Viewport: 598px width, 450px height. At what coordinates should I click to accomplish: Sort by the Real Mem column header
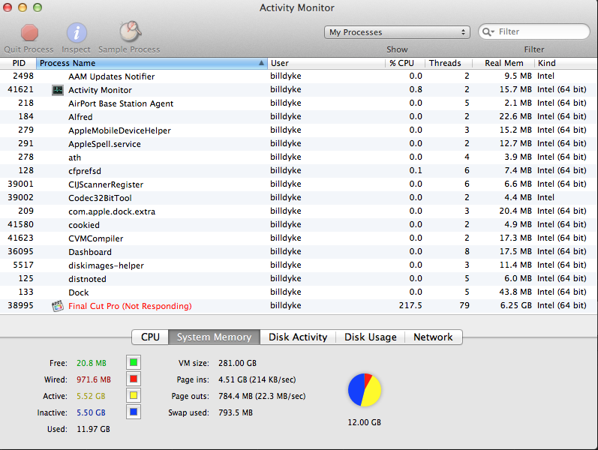503,63
